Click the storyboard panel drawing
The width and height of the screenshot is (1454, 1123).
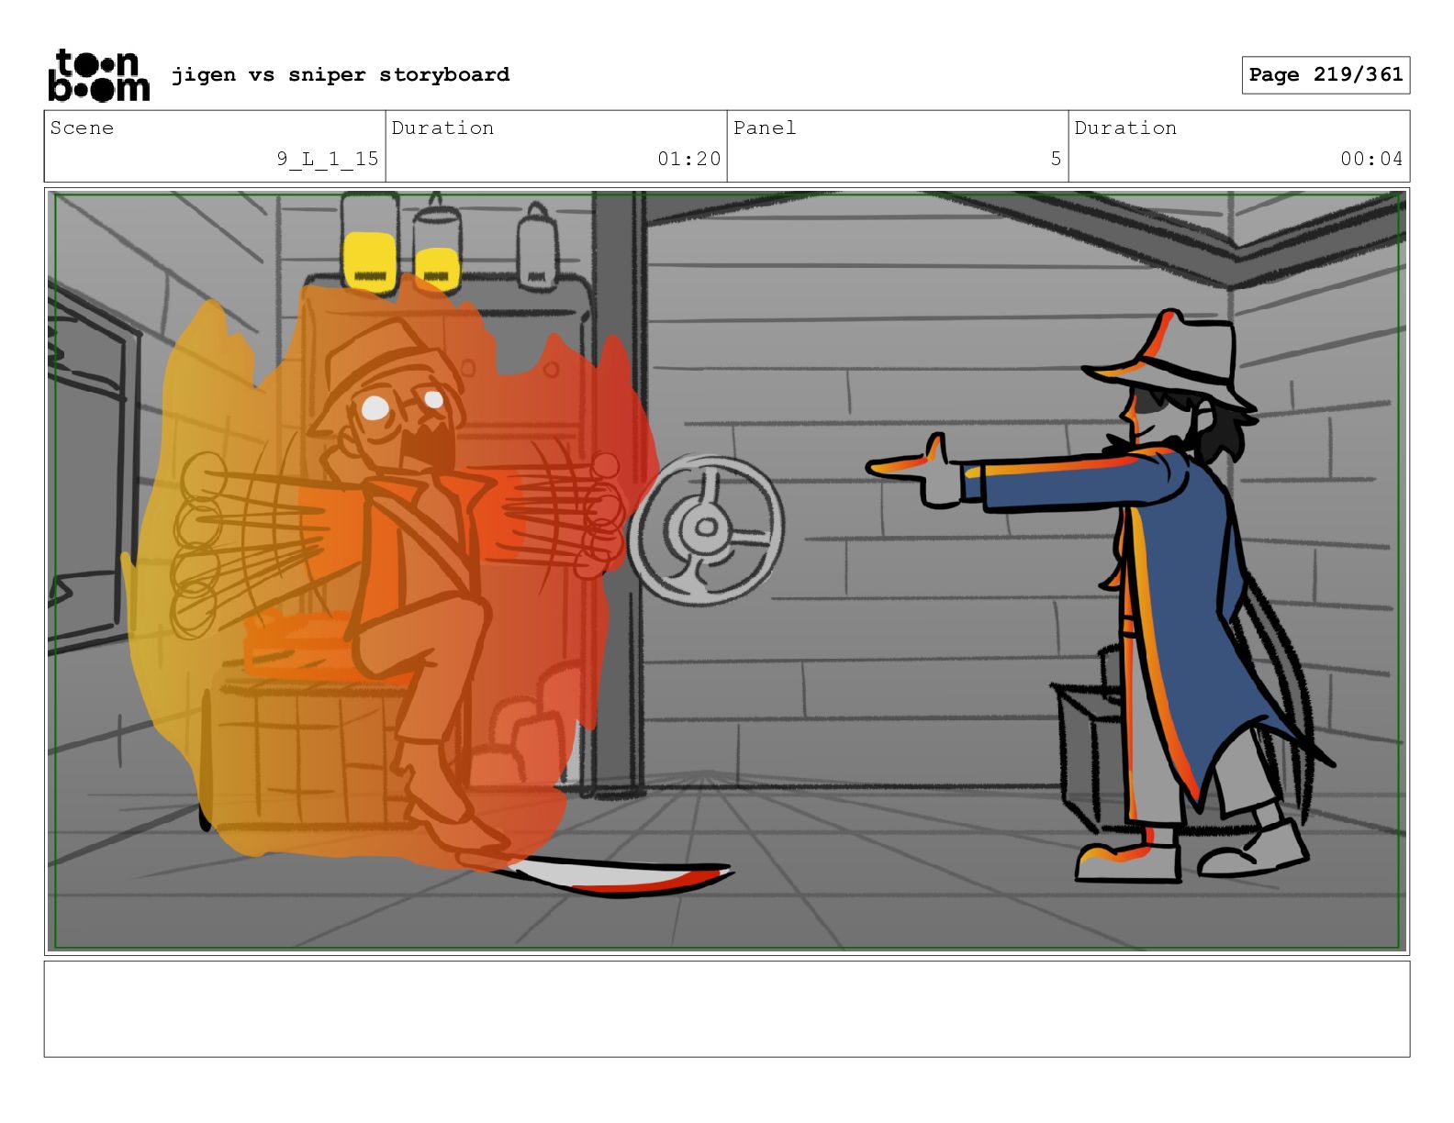tap(727, 571)
